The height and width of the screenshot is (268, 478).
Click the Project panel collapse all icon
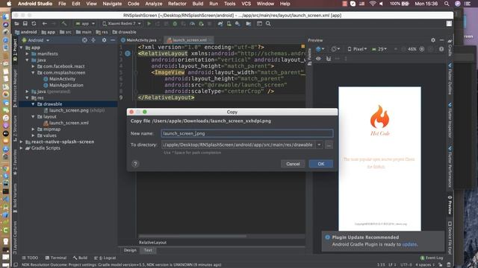click(93, 40)
